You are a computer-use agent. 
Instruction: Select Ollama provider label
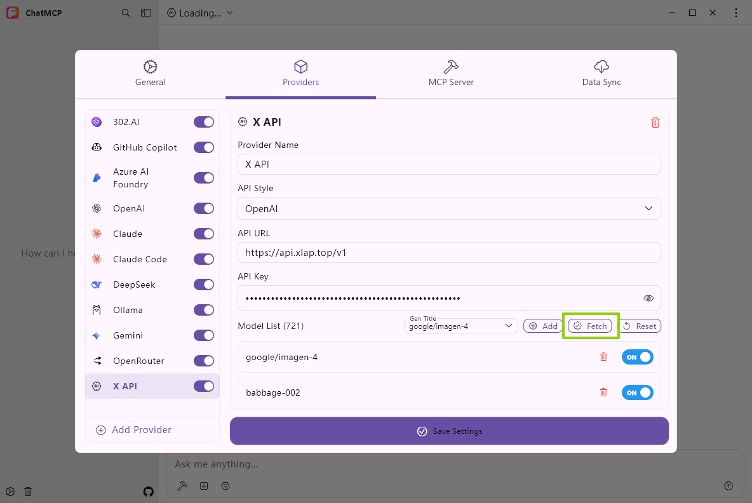pyautogui.click(x=128, y=310)
